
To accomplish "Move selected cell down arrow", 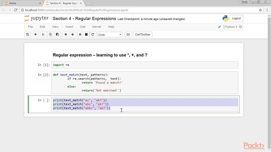I will click(72, 35).
